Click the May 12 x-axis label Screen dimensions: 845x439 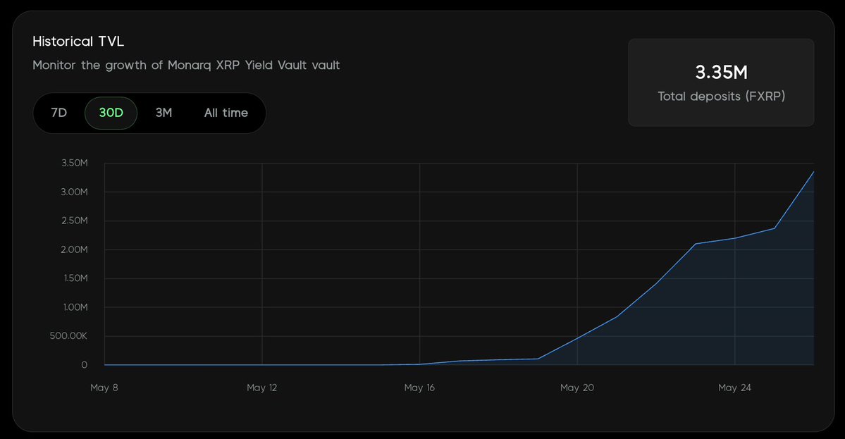tap(262, 388)
